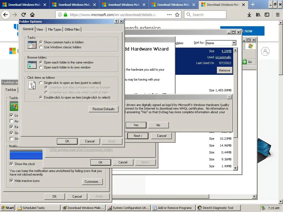Switch to DirectX Diagnostic Tool taskbar button
283x212 pixels.
pyautogui.click(x=219, y=208)
